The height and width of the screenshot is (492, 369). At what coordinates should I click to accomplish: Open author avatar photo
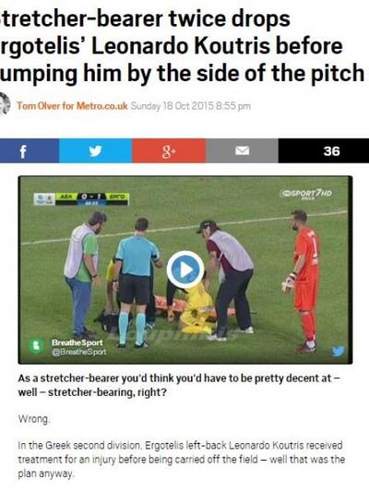coord(5,104)
